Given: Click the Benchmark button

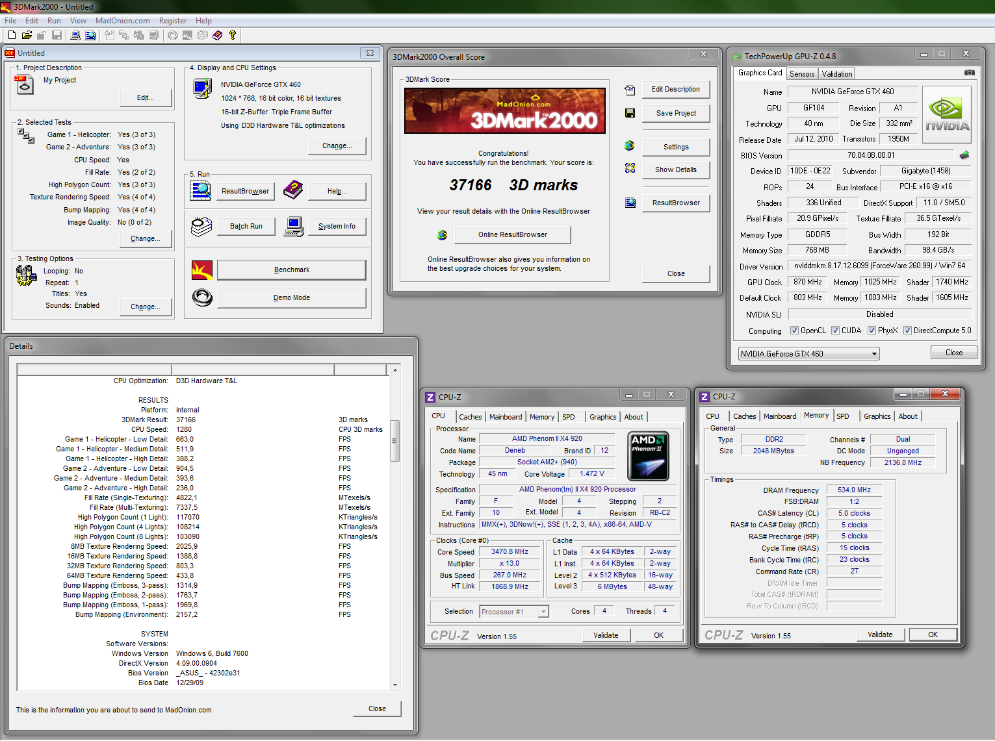Looking at the screenshot, I should tap(292, 270).
